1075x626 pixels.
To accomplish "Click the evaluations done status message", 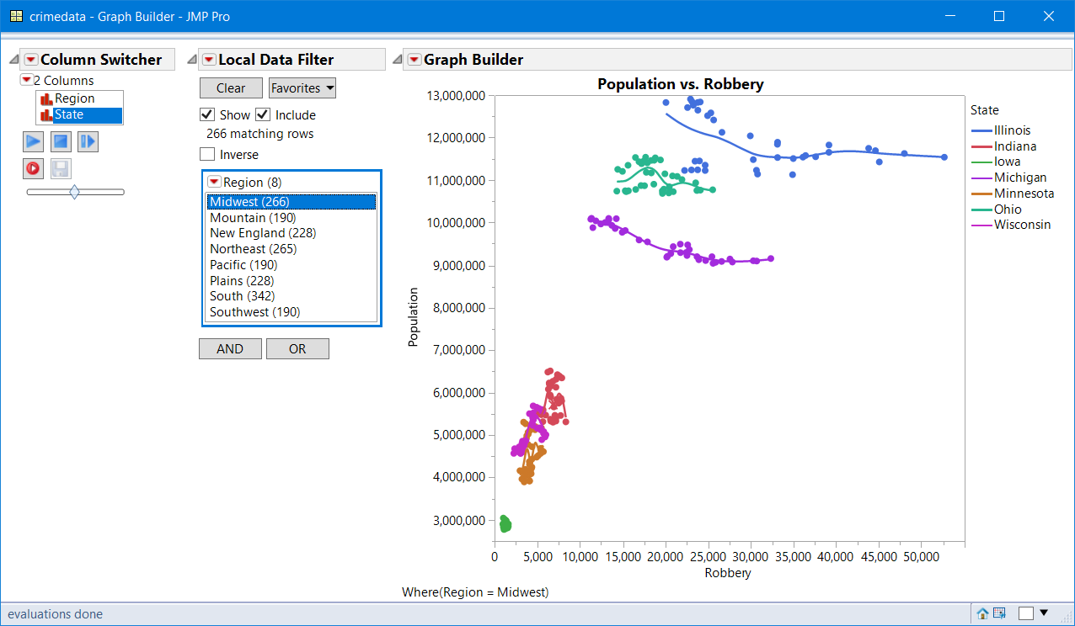I will click(55, 614).
